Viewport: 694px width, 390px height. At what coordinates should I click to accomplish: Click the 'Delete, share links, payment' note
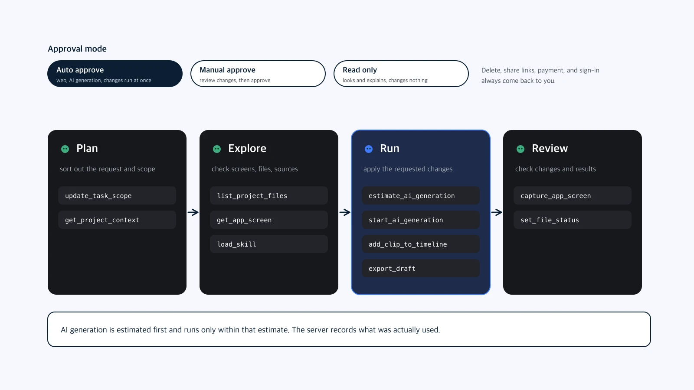(540, 75)
